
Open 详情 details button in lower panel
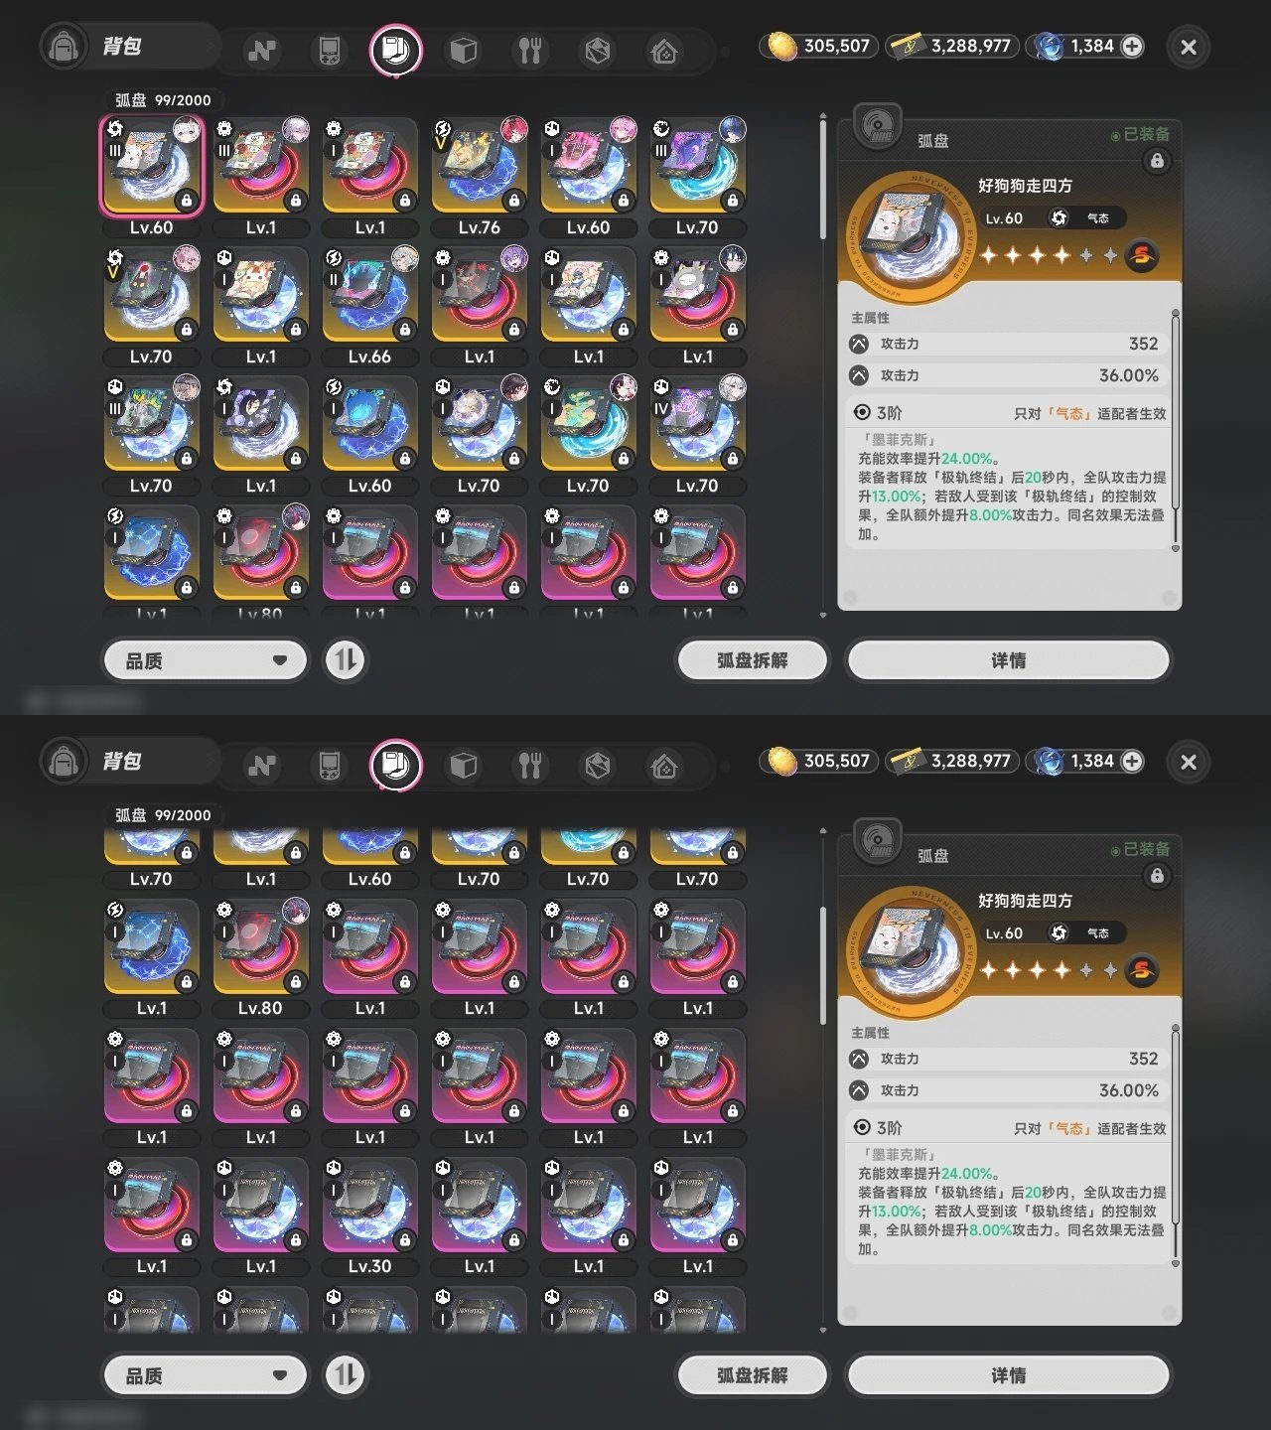tap(1008, 1375)
